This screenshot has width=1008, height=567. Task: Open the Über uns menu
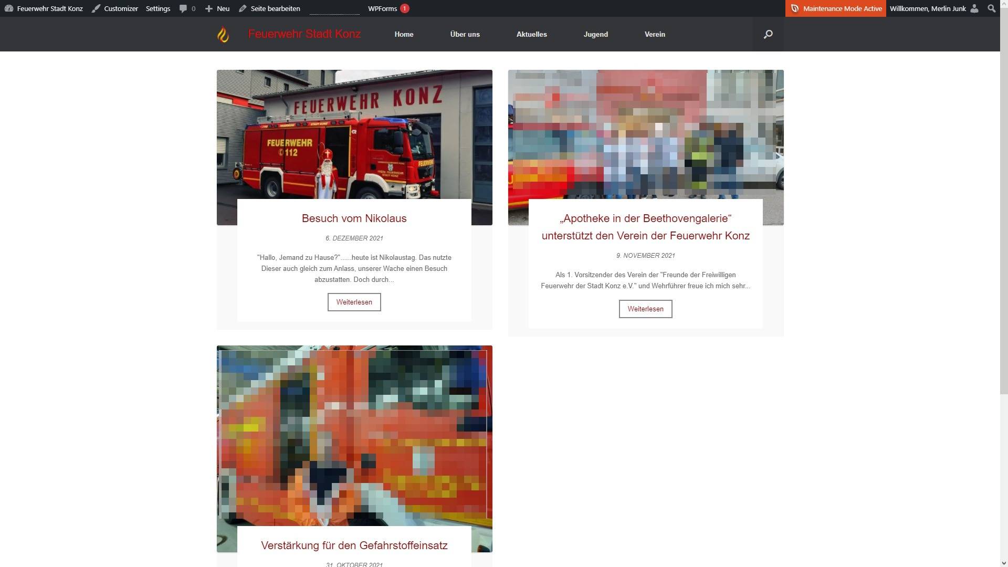coord(465,35)
